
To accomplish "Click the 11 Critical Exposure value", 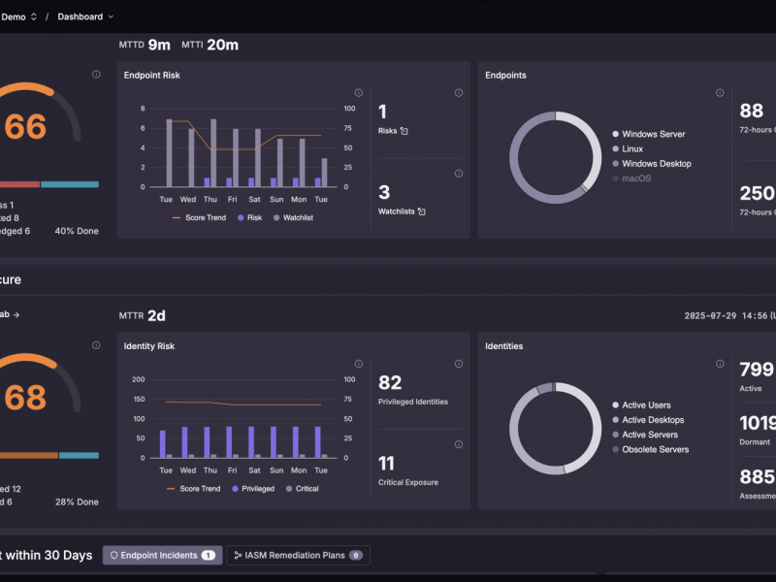I will pyautogui.click(x=386, y=464).
